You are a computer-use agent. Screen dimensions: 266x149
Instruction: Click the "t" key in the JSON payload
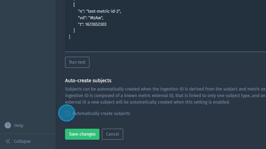(80, 24)
